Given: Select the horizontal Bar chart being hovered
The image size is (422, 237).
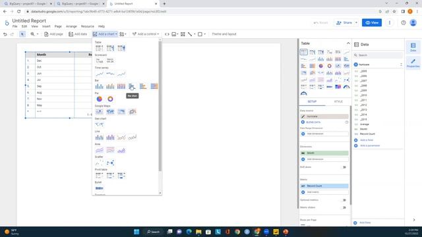Looking at the screenshot, I should click(x=132, y=86).
